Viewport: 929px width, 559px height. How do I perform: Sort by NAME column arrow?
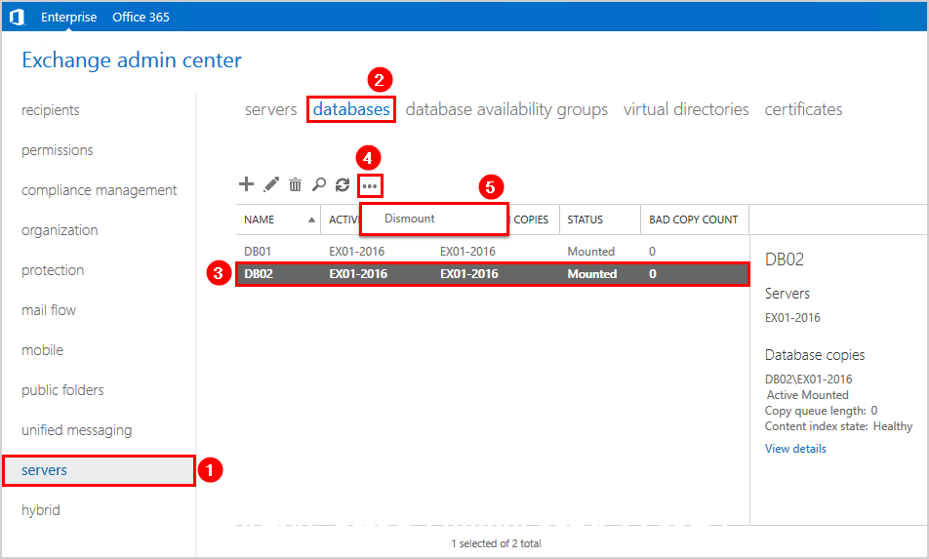311,220
